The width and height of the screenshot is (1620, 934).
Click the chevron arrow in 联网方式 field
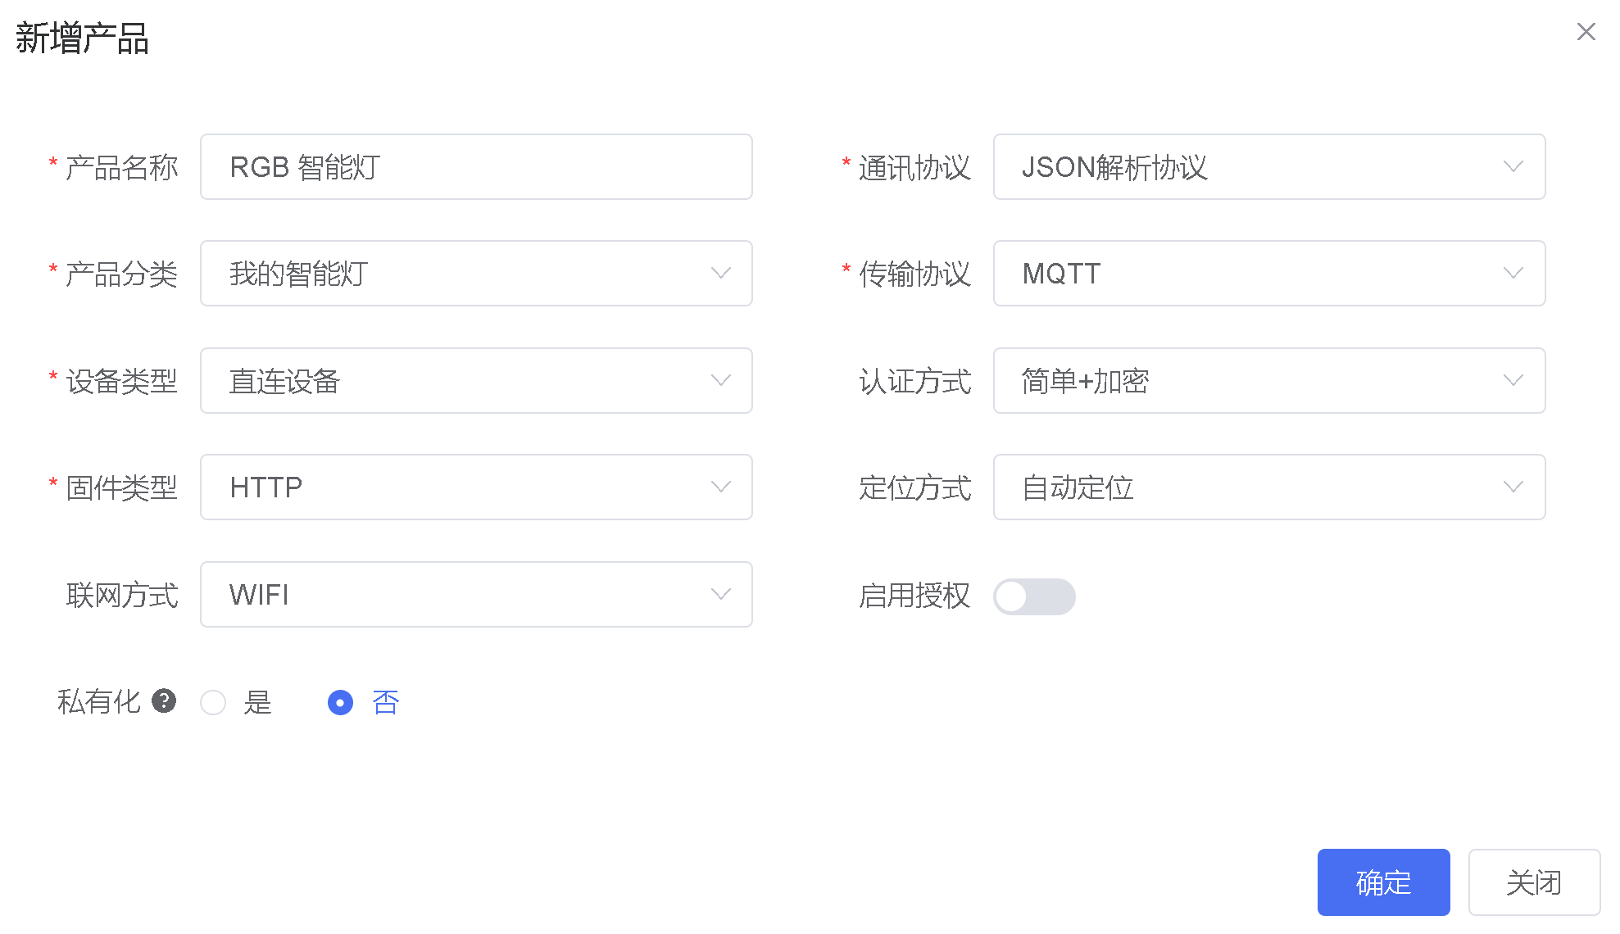pyautogui.click(x=720, y=595)
